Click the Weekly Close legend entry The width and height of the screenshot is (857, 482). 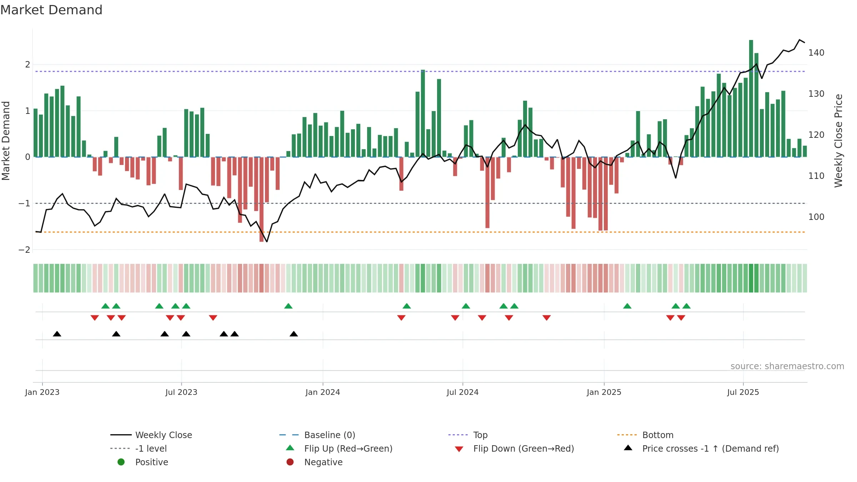pyautogui.click(x=151, y=435)
